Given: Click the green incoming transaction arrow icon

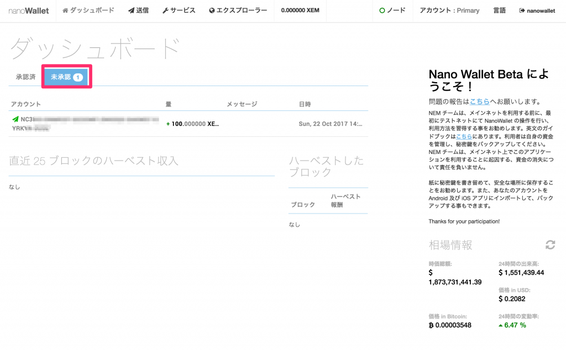Looking at the screenshot, I should click(x=15, y=119).
